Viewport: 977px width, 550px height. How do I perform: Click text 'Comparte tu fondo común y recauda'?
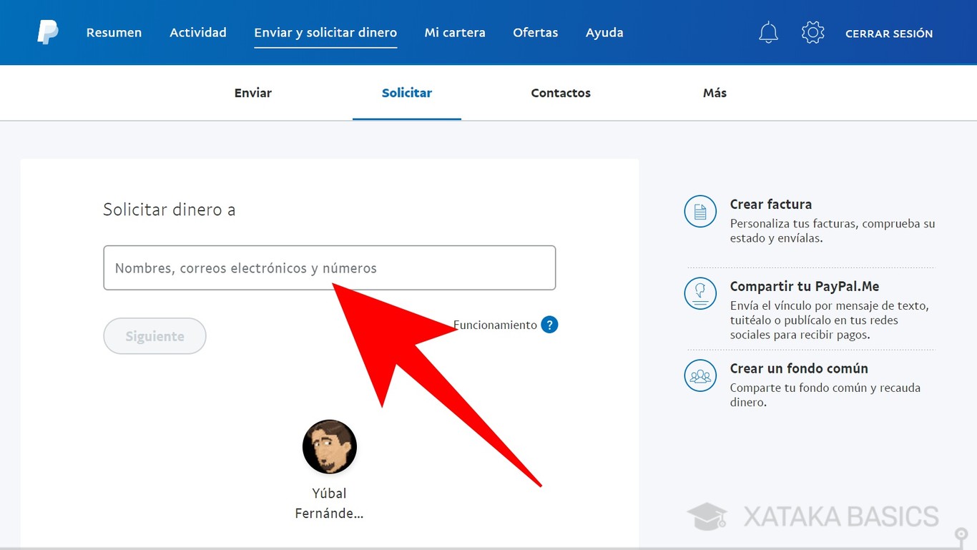point(825,388)
